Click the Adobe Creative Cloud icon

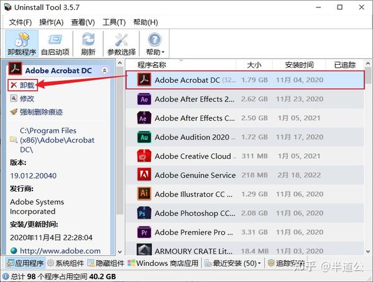pos(144,156)
